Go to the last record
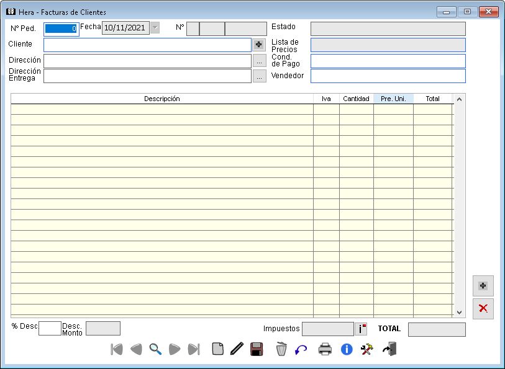505x369 pixels. point(194,349)
